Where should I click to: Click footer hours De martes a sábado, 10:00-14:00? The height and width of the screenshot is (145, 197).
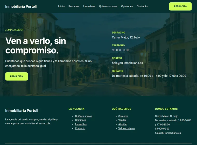pos(173,122)
